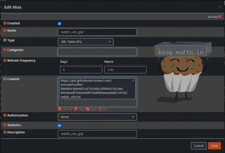Screen dimensions: 225x153
Task: Click the info icon beside Description
Action: coord(5,132)
